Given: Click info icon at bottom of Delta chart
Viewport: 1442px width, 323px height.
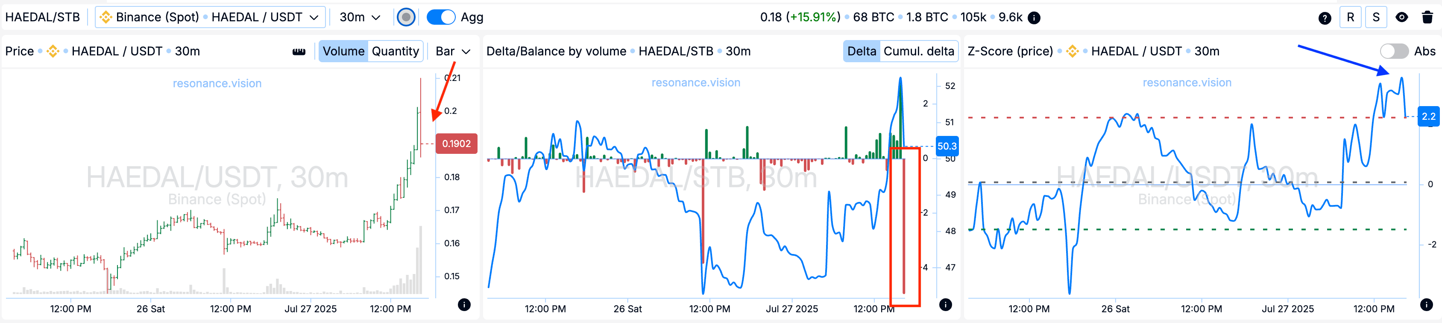Looking at the screenshot, I should point(946,305).
